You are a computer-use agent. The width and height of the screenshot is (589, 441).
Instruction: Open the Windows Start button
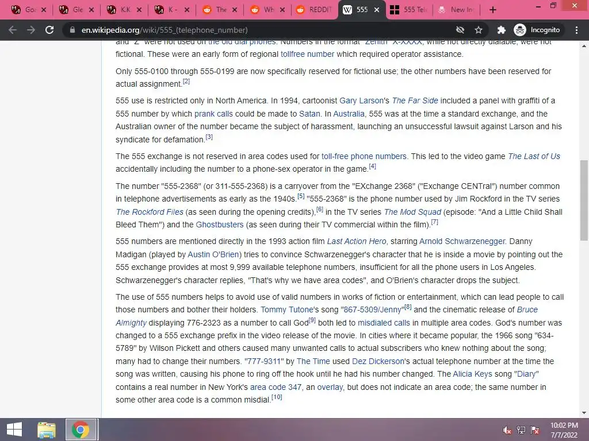click(x=14, y=430)
